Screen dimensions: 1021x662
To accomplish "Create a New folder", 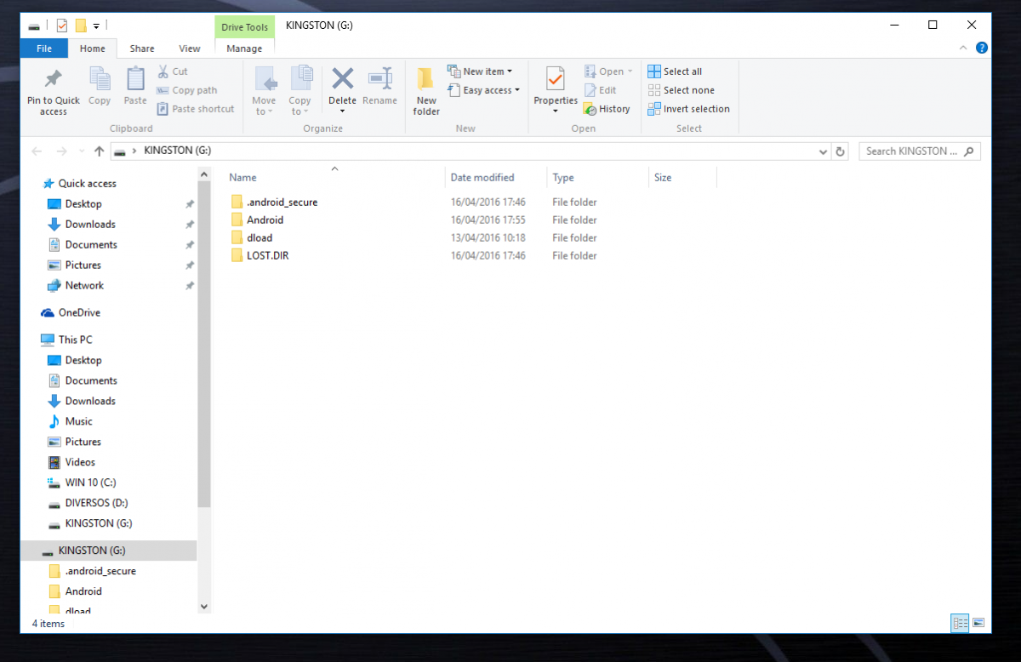I will [x=426, y=90].
